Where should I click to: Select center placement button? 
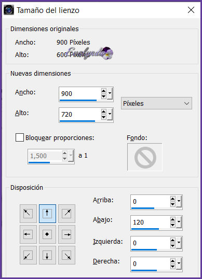47,234
